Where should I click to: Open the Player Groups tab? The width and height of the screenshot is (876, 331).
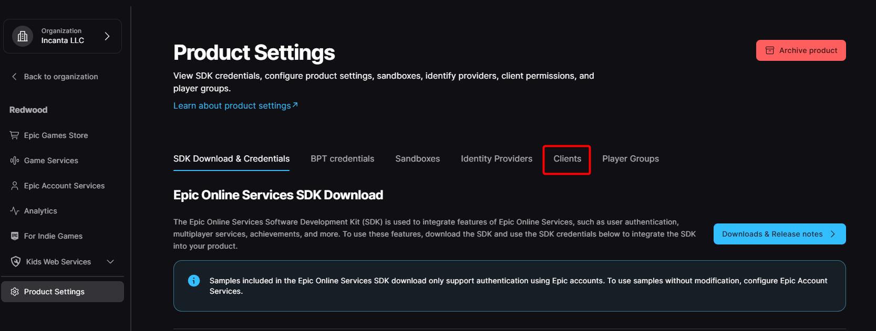[631, 158]
